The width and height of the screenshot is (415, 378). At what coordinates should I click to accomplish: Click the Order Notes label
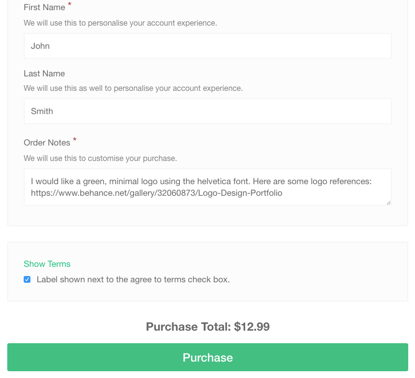click(47, 143)
